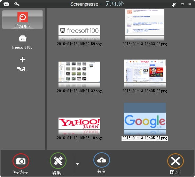This screenshot has height=177, width=195.
Task: Minimize the Screenpresso window
Action: point(182,4)
